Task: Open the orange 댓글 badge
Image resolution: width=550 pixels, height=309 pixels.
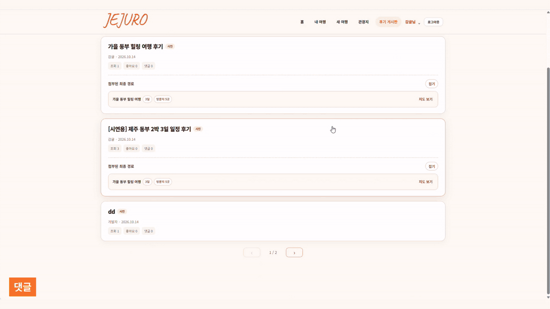Action: [22, 287]
